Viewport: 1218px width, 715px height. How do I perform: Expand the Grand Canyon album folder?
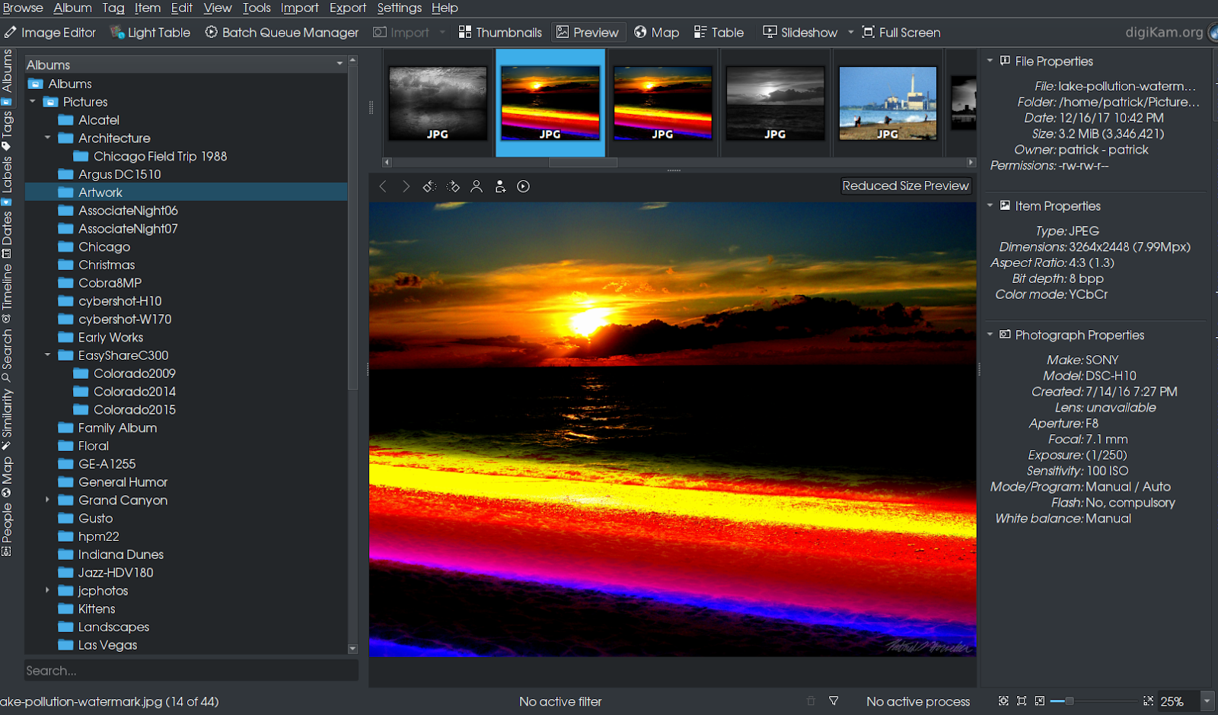pos(47,500)
